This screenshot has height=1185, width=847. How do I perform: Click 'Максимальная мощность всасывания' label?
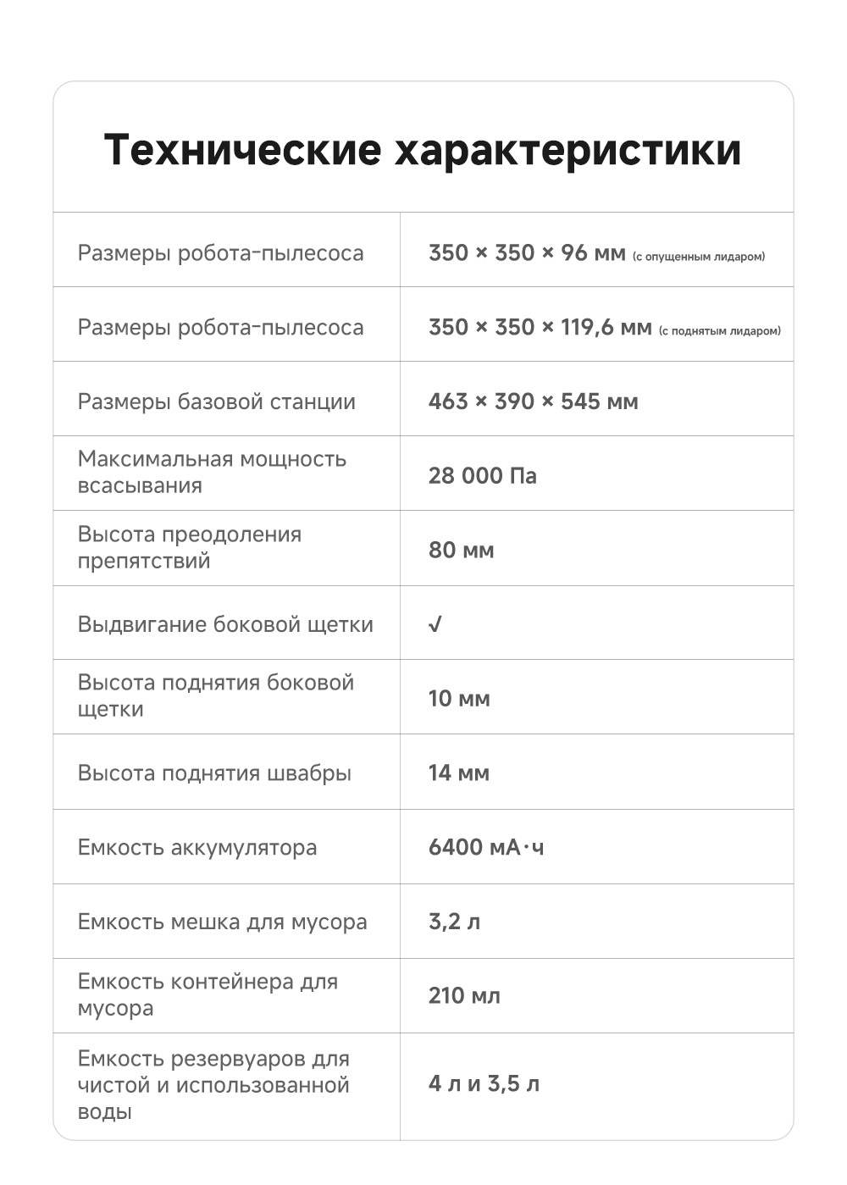212,472
